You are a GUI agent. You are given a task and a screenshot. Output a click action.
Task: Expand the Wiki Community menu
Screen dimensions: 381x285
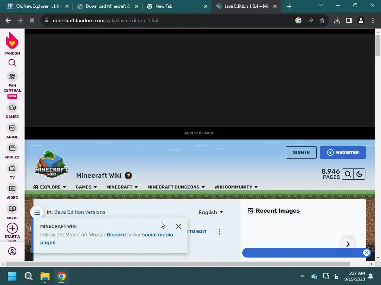[x=236, y=187]
